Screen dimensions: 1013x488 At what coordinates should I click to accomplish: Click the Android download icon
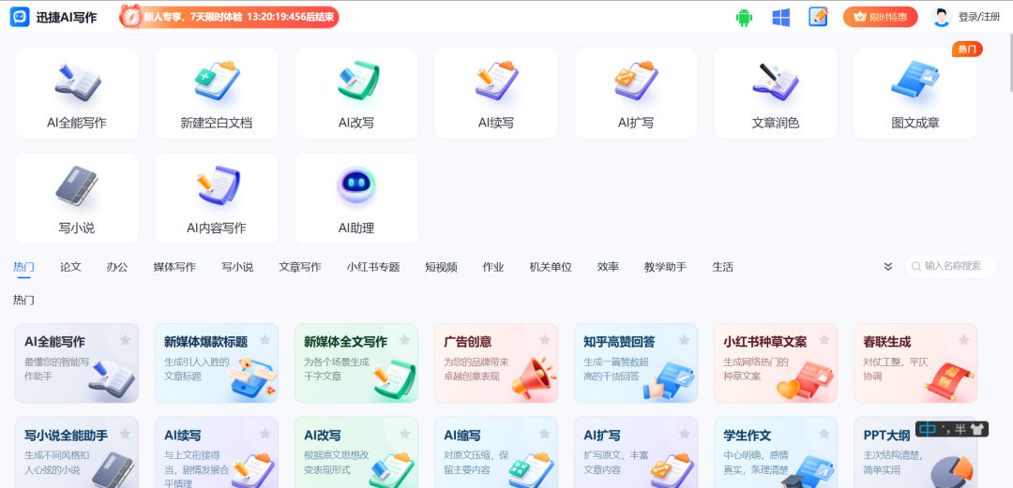744,18
